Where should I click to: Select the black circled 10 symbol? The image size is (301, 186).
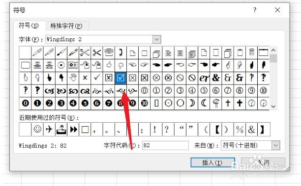pos(145,103)
